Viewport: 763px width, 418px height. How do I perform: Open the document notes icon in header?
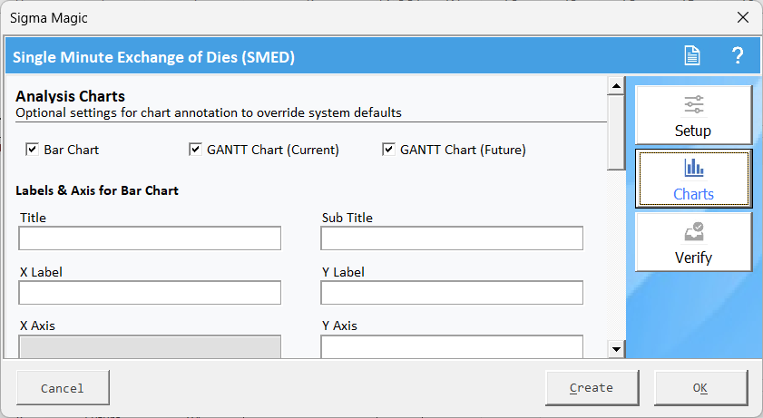pos(692,55)
